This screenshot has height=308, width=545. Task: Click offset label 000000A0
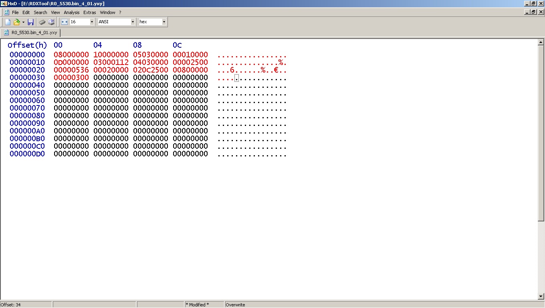pyautogui.click(x=27, y=131)
